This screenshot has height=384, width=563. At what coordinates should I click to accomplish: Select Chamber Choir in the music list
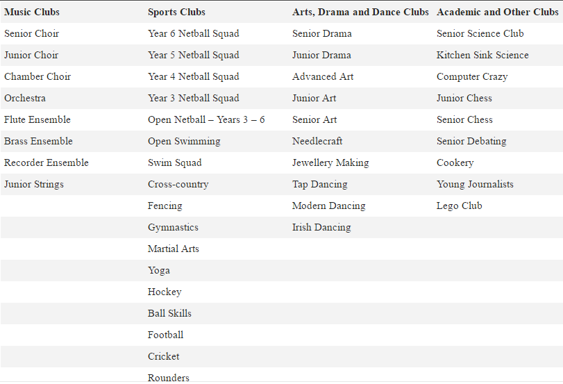point(37,76)
